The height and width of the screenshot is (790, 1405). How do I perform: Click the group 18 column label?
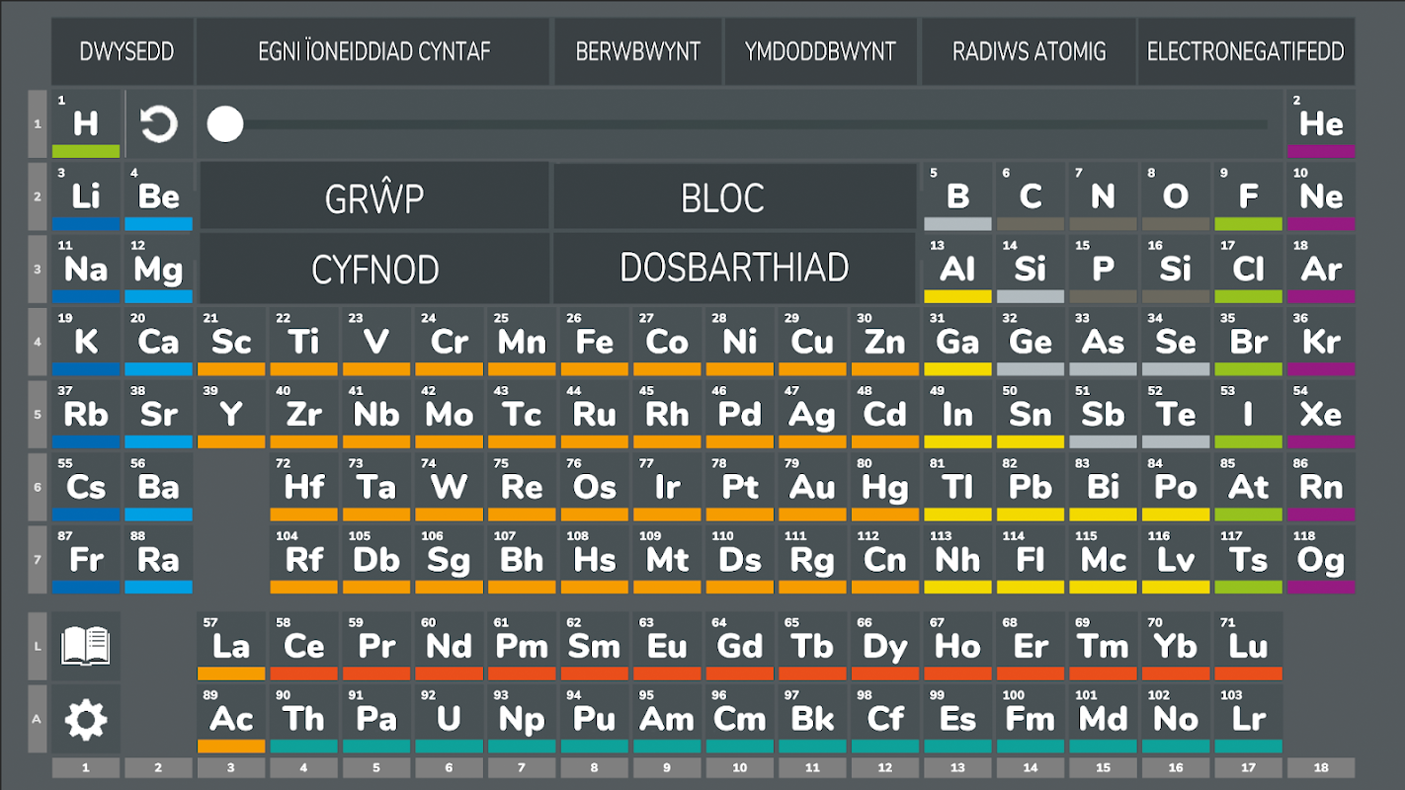[x=1321, y=767]
